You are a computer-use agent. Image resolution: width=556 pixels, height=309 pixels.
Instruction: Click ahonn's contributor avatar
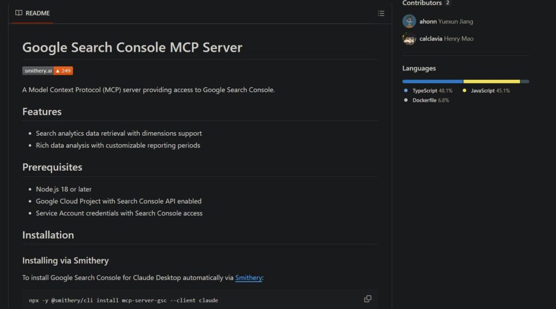point(409,22)
